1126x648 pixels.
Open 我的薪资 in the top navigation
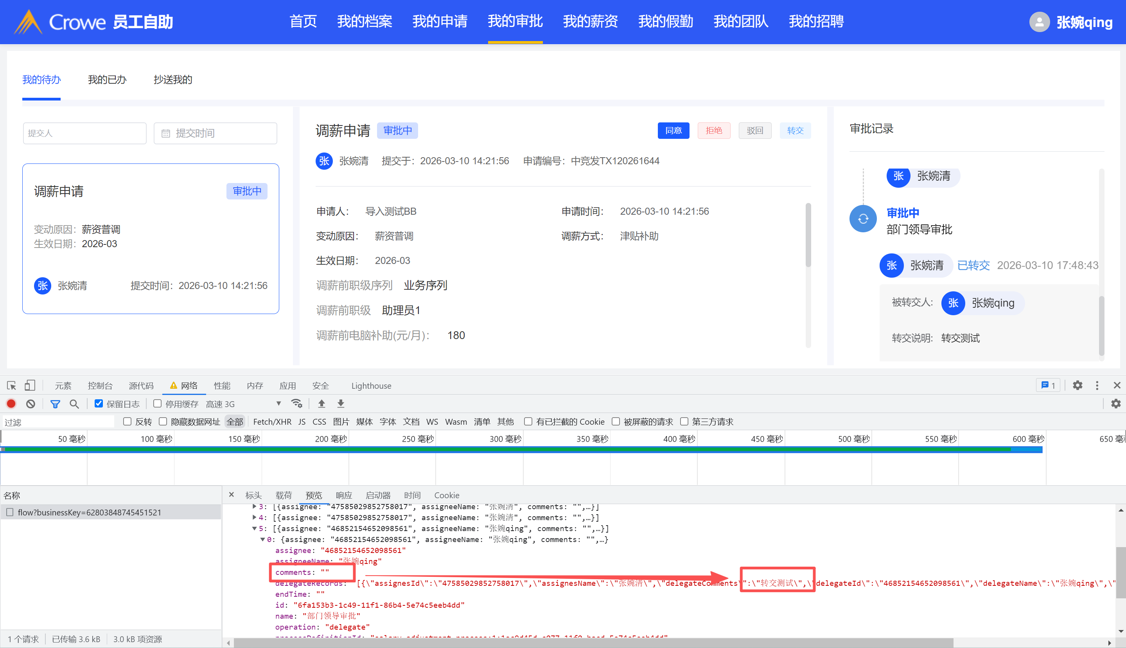pos(590,22)
